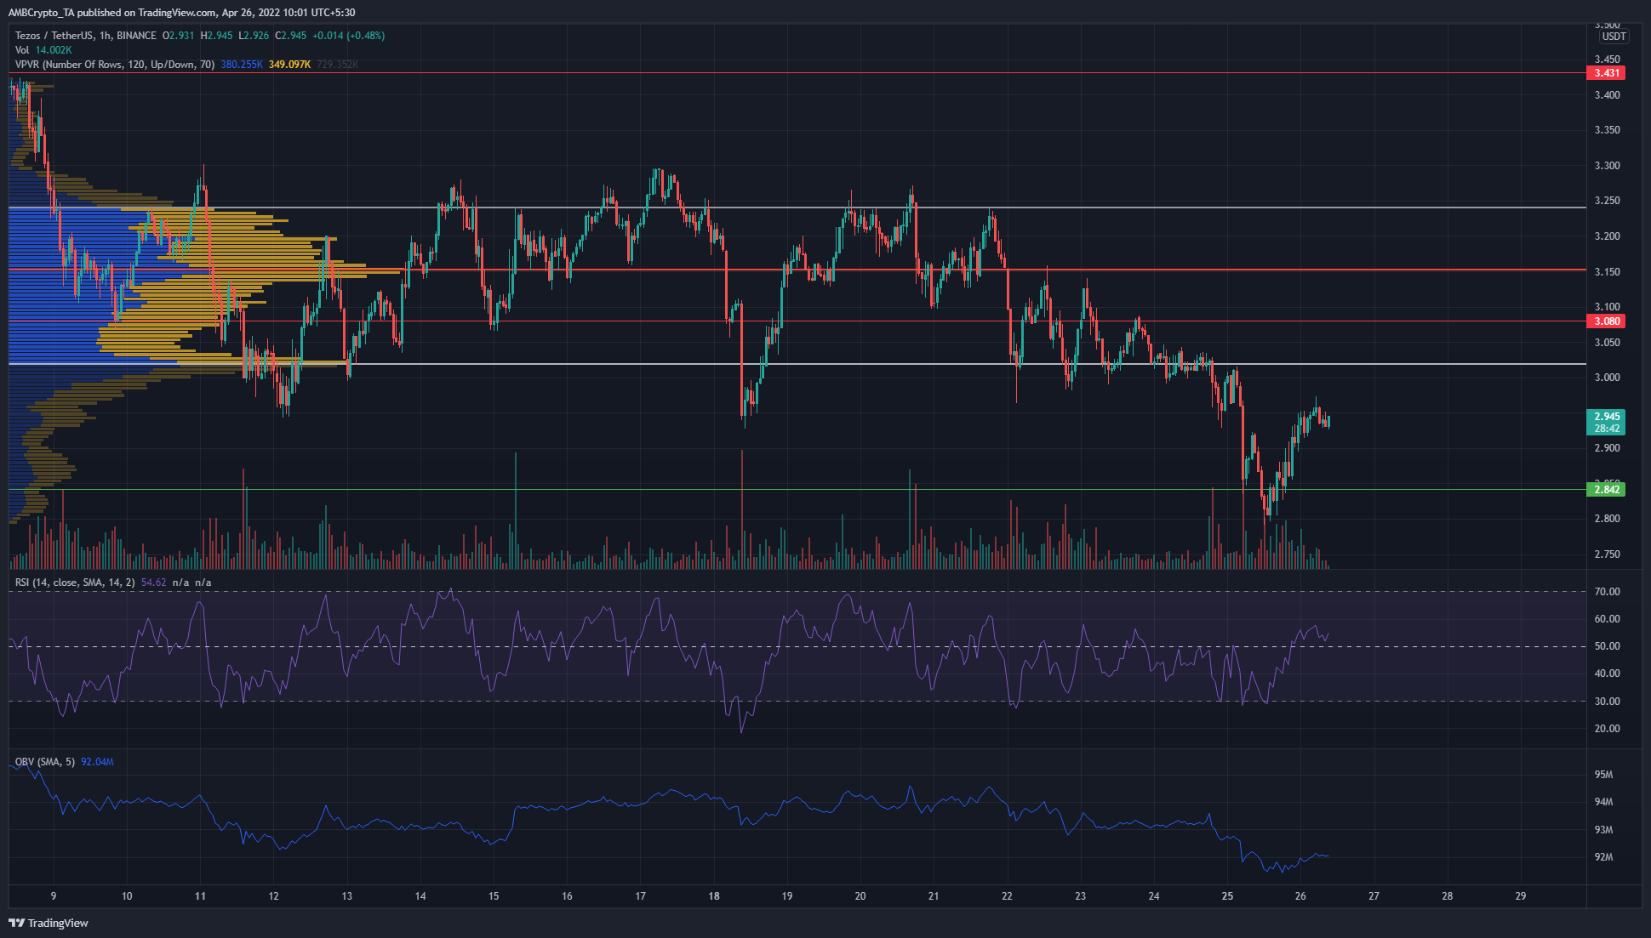
Task: Click the 3.300 price axis tick
Action: click(x=1607, y=166)
